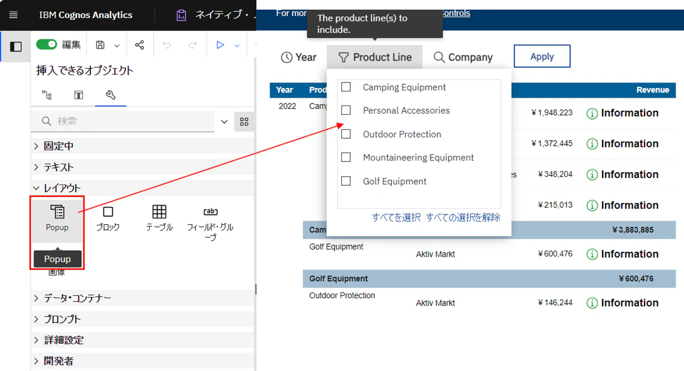Switch to the data items tab
Image resolution: width=684 pixels, height=371 pixels.
[79, 95]
